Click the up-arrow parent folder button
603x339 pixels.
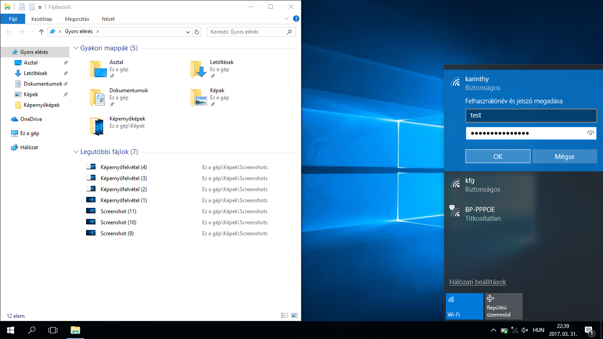point(41,32)
